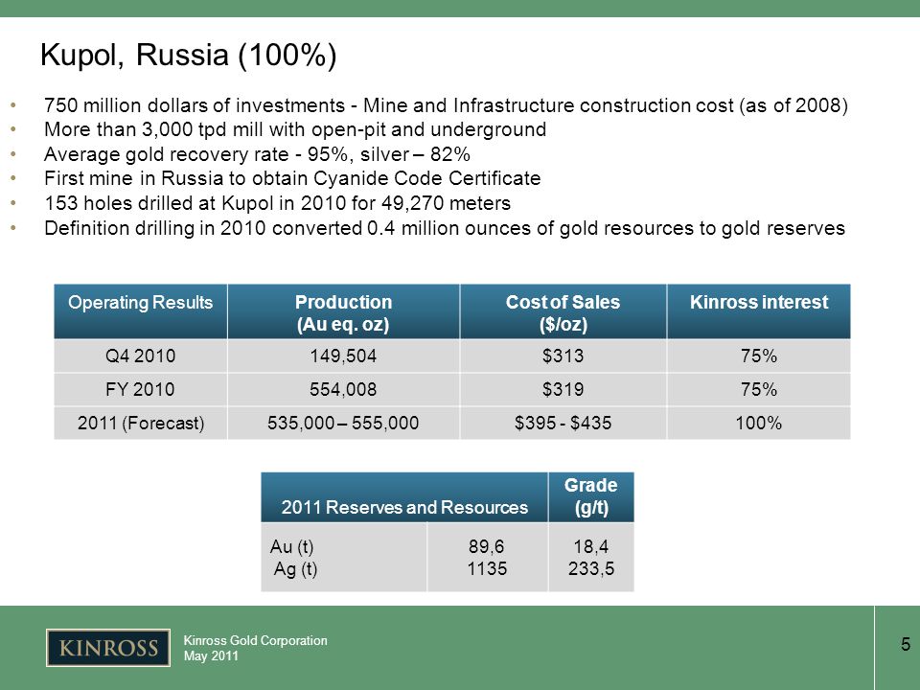Click the bullet about 3,000 tpd mill
This screenshot has width=920, height=690.
tap(295, 129)
